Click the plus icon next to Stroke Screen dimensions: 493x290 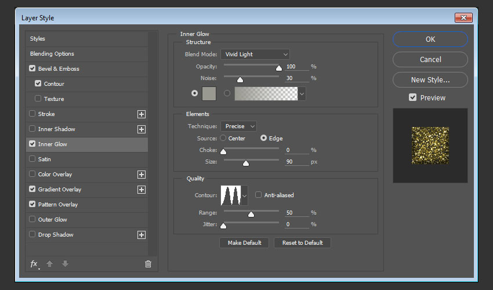[141, 114]
